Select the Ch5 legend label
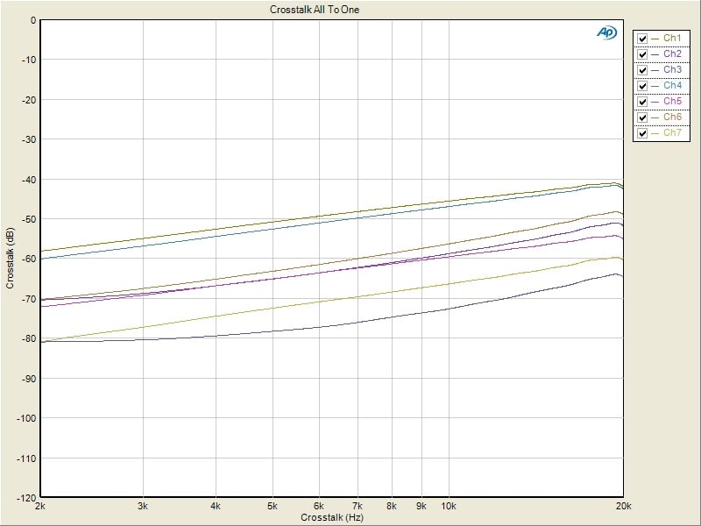This screenshot has height=526, width=701. pos(672,102)
